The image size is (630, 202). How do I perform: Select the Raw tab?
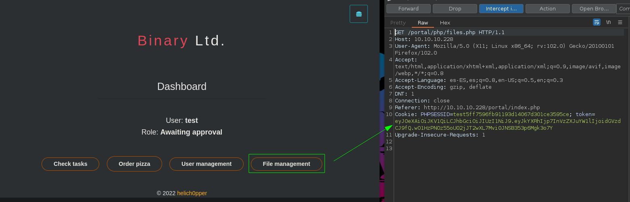(423, 23)
